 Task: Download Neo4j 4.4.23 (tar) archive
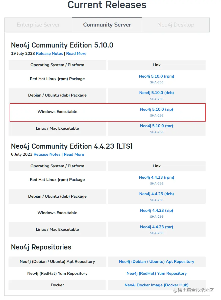pos(157,227)
